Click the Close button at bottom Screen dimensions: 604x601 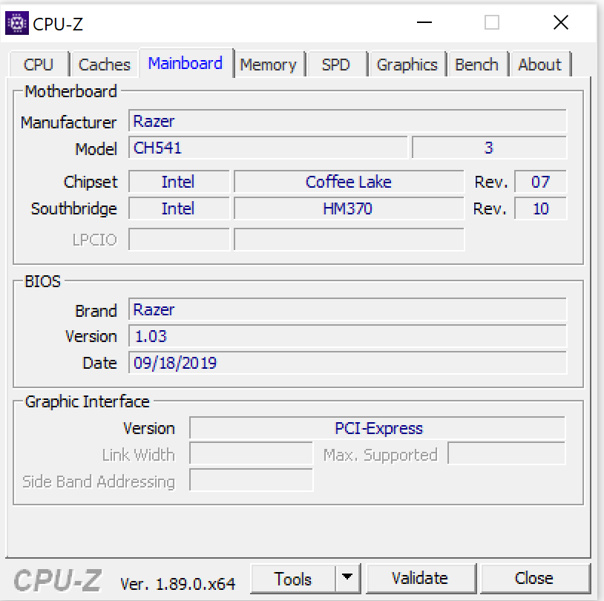(535, 579)
